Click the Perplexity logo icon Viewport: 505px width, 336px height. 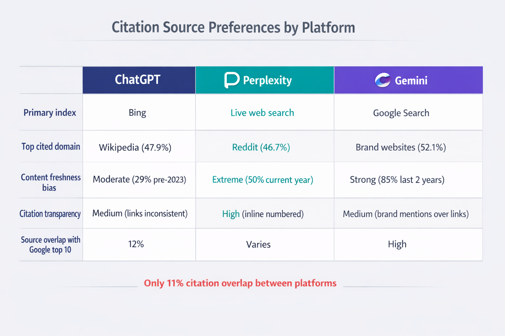click(x=232, y=80)
